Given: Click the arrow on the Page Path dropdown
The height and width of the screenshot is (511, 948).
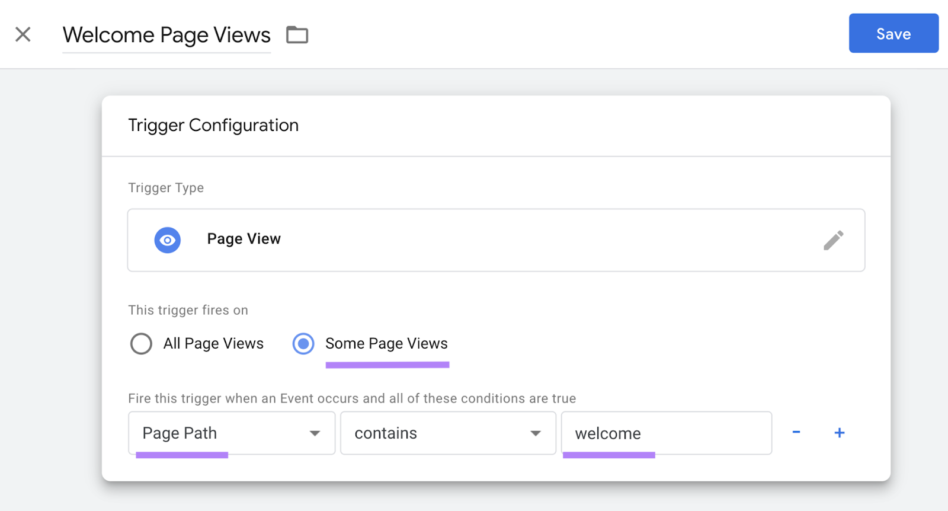Looking at the screenshot, I should [315, 433].
